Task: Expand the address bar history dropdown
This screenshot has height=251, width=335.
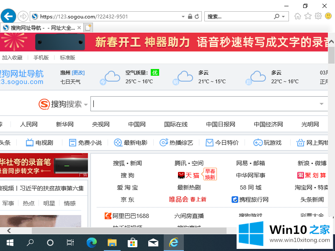Action: 183,17
